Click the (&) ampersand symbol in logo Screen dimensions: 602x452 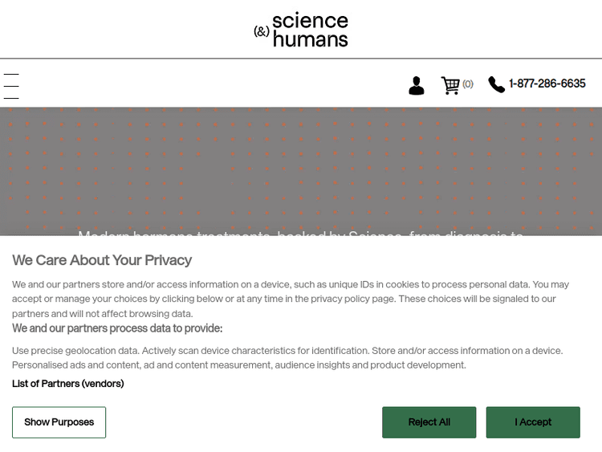tap(262, 31)
